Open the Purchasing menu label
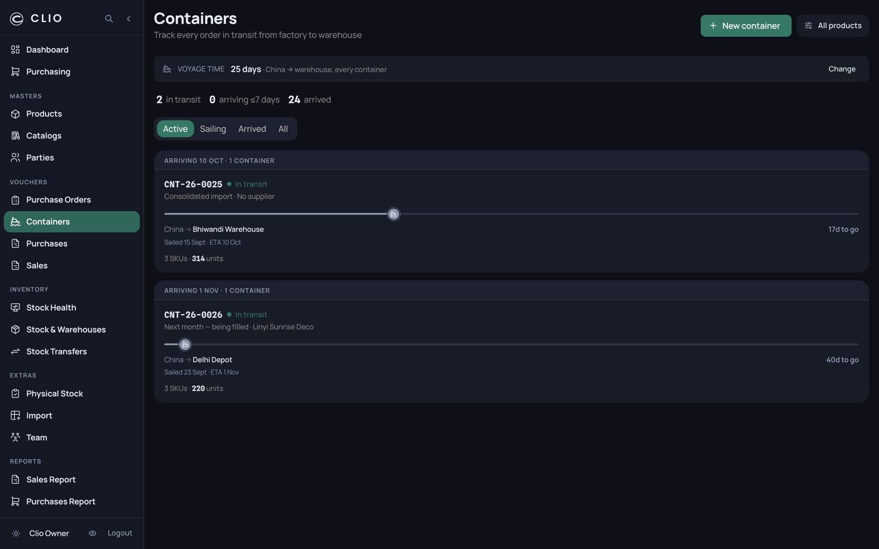Image resolution: width=879 pixels, height=549 pixels. coord(48,71)
